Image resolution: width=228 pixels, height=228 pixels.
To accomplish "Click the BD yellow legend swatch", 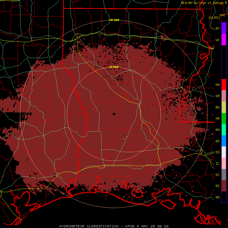I will pos(224,107).
